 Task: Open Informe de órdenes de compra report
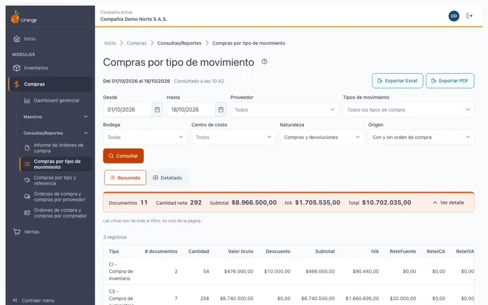[x=56, y=148]
